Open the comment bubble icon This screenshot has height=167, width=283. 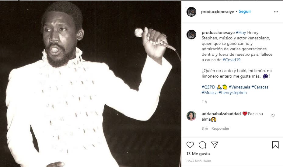202,145
